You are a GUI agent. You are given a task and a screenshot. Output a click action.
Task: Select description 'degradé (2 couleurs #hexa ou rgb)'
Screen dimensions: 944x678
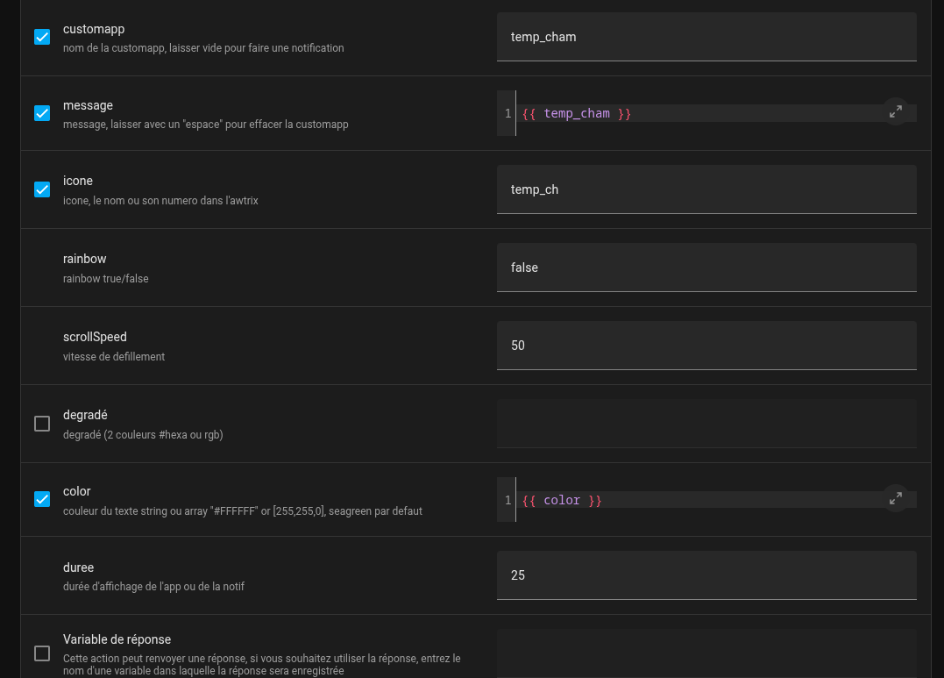(x=143, y=435)
